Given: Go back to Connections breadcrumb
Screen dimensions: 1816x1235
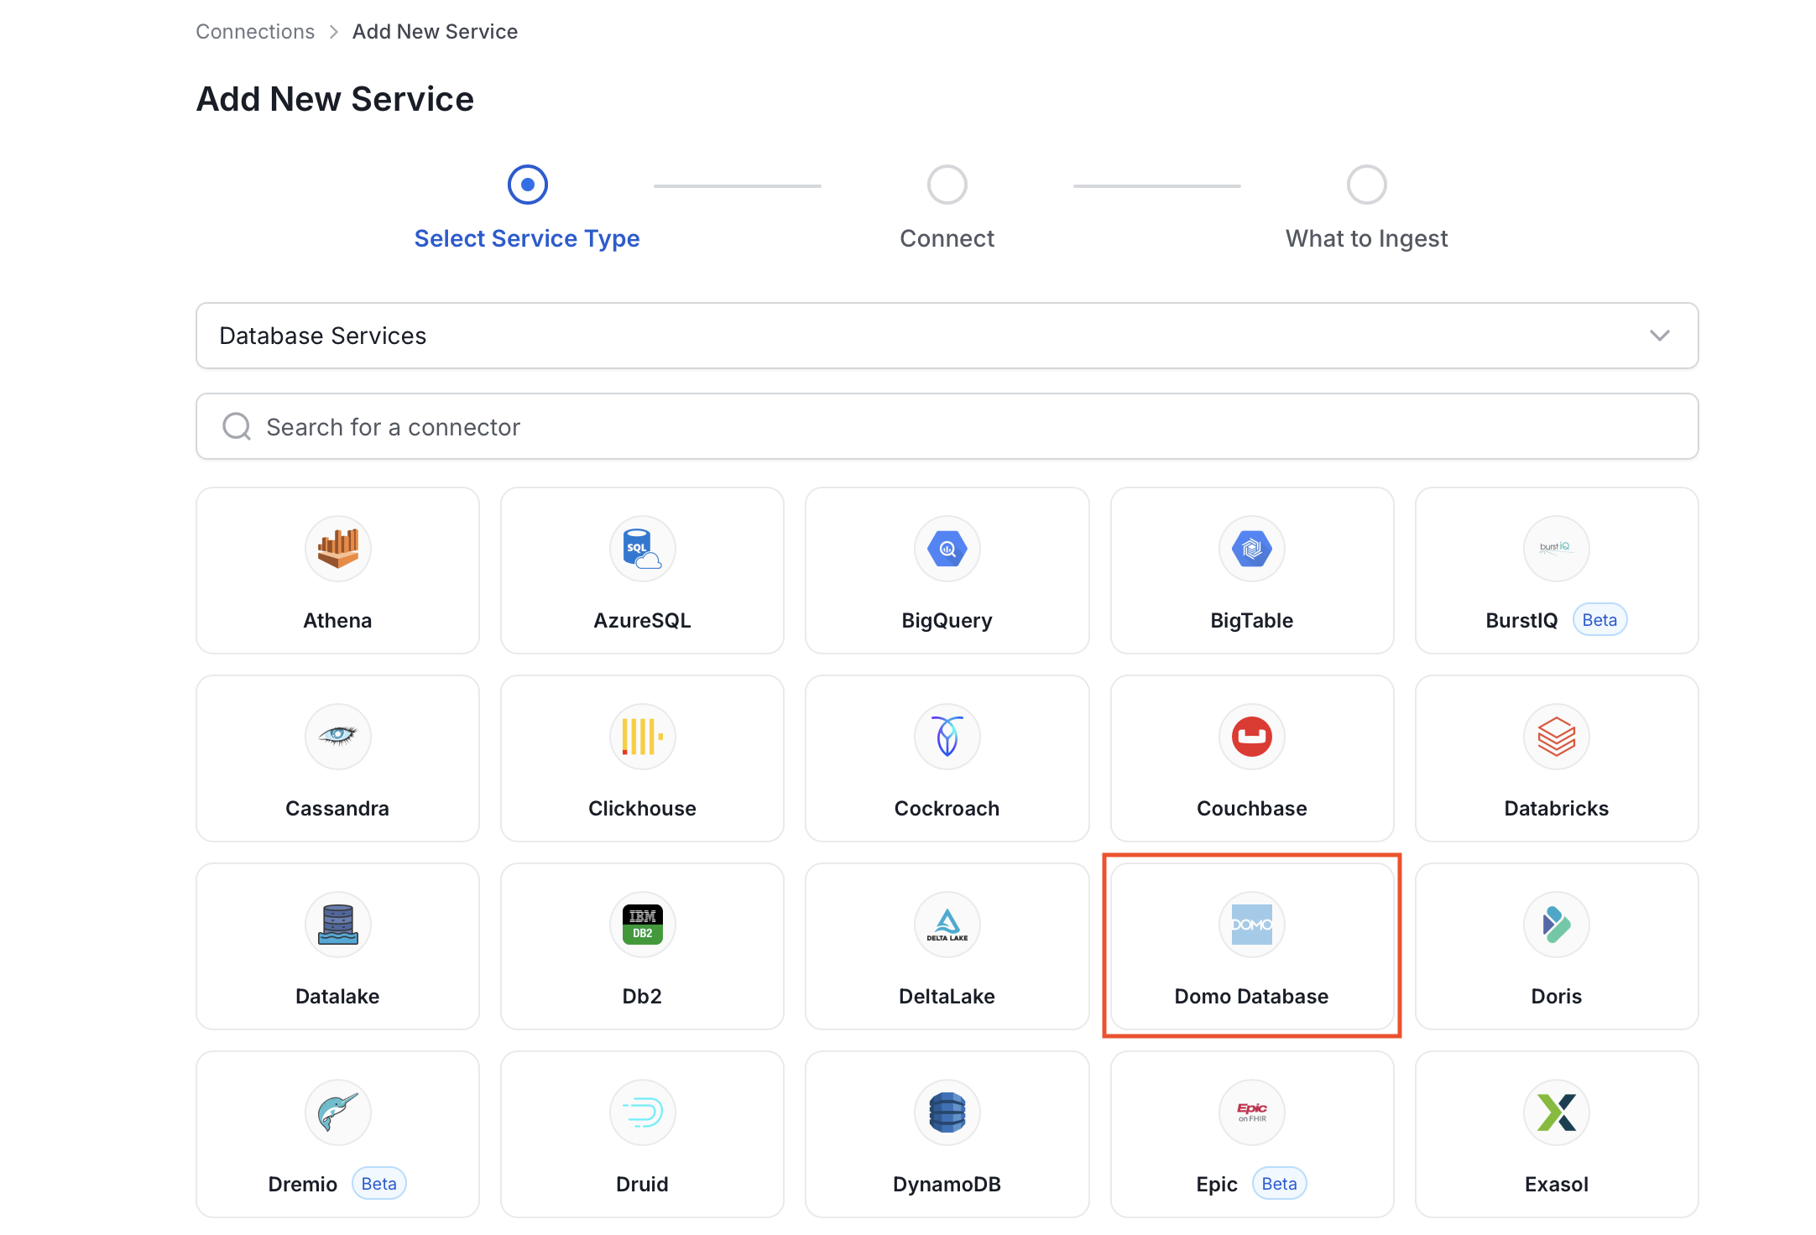Looking at the screenshot, I should pyautogui.click(x=255, y=32).
